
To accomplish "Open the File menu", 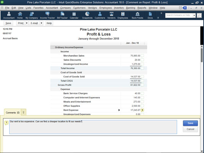I will pyautogui.click(x=7, y=8).
